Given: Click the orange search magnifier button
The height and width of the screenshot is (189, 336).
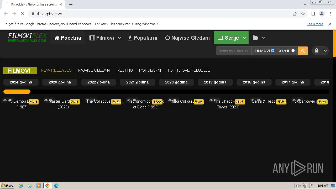Looking at the screenshot, I should click(x=303, y=51).
